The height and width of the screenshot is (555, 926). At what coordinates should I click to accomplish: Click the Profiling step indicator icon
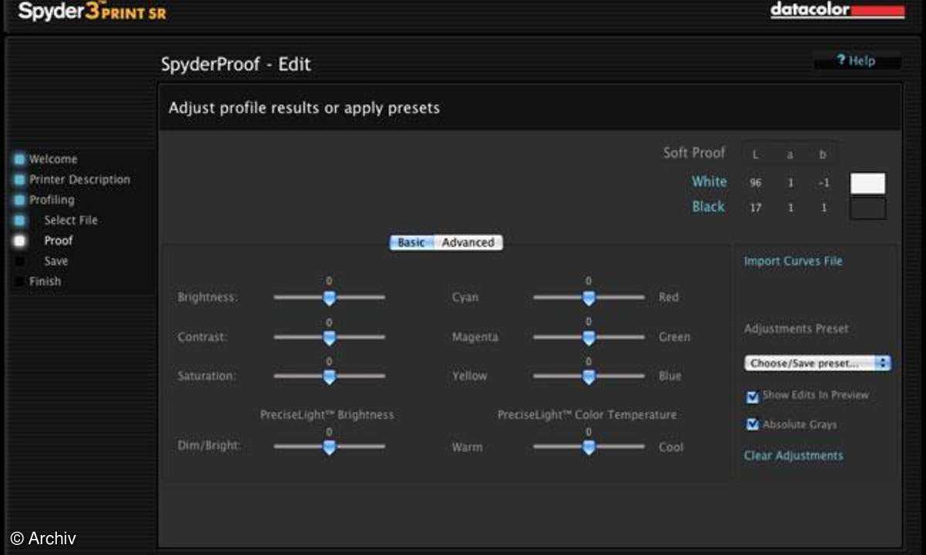click(19, 200)
